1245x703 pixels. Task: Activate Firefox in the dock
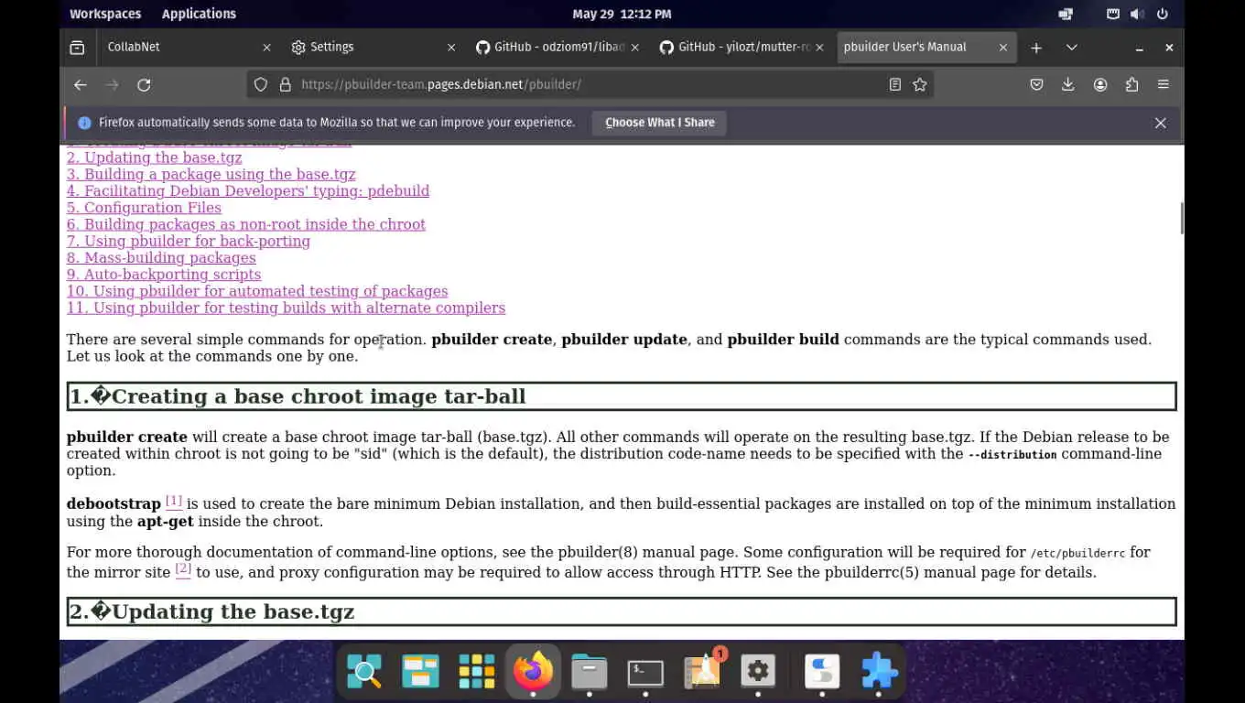[x=533, y=672]
